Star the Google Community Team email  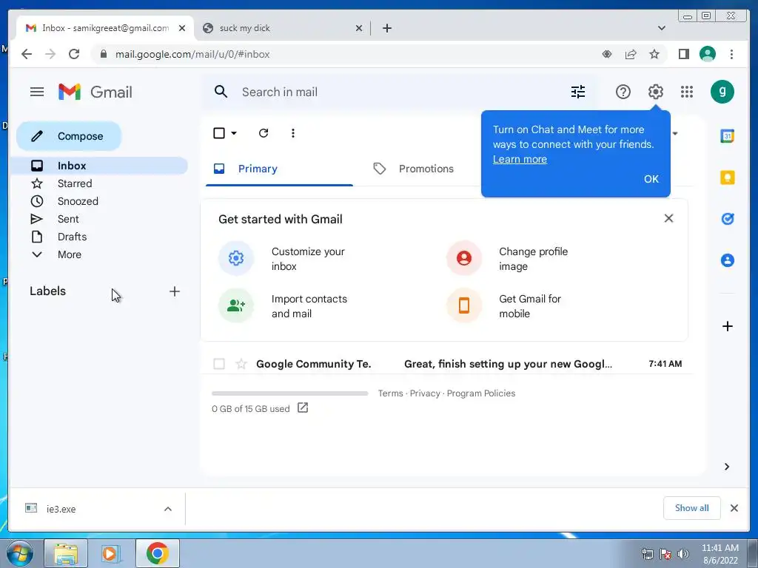pyautogui.click(x=241, y=364)
